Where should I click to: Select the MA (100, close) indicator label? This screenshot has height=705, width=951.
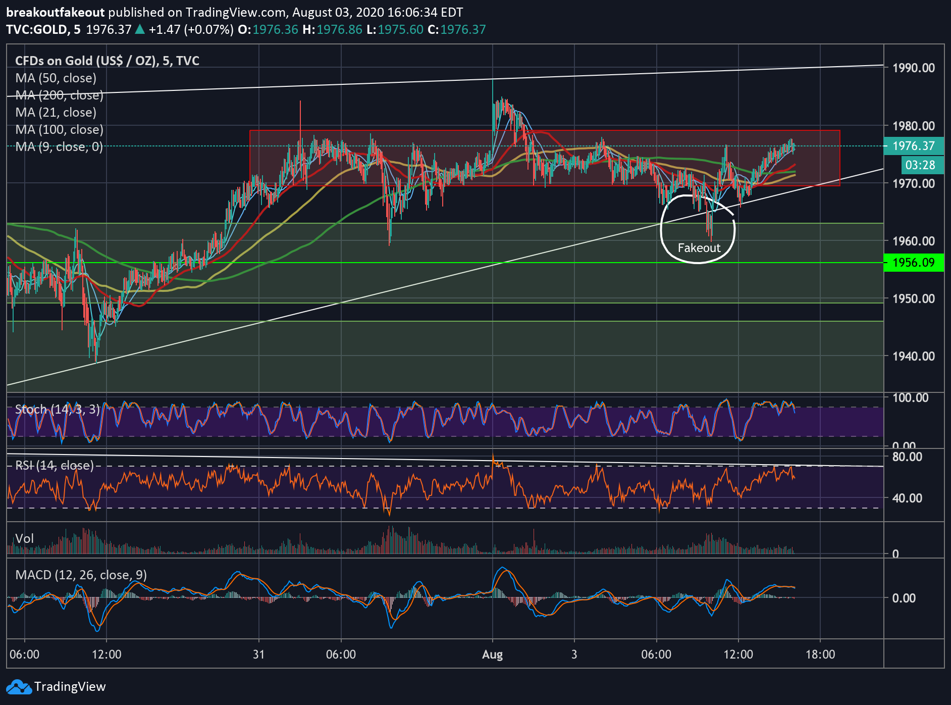point(59,130)
